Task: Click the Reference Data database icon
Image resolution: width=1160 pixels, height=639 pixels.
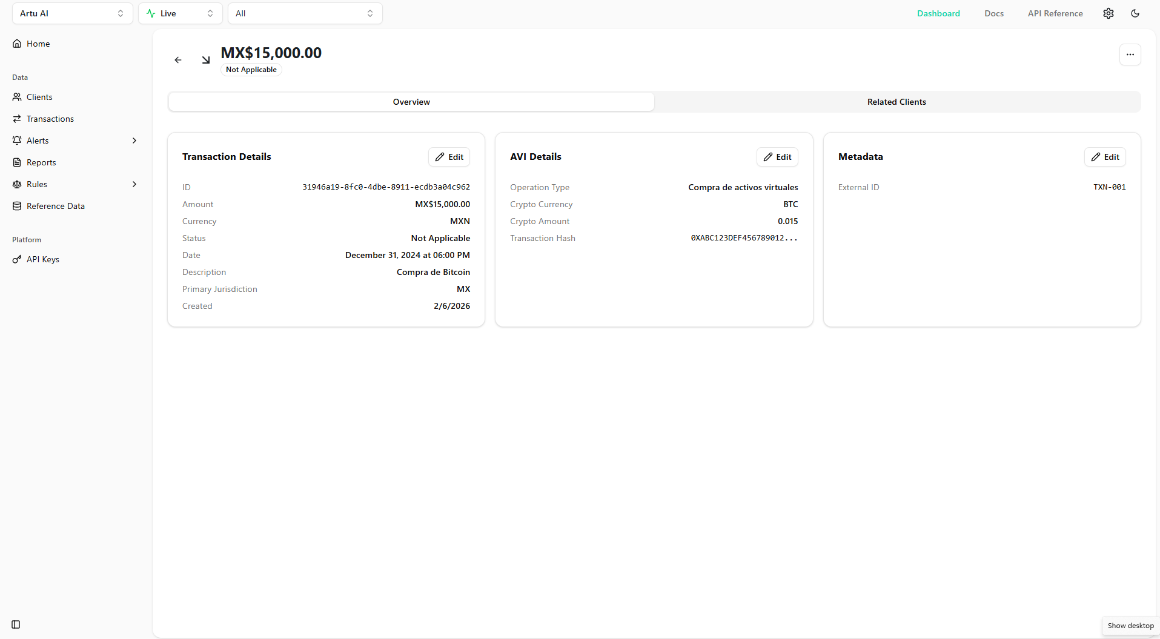Action: (17, 206)
